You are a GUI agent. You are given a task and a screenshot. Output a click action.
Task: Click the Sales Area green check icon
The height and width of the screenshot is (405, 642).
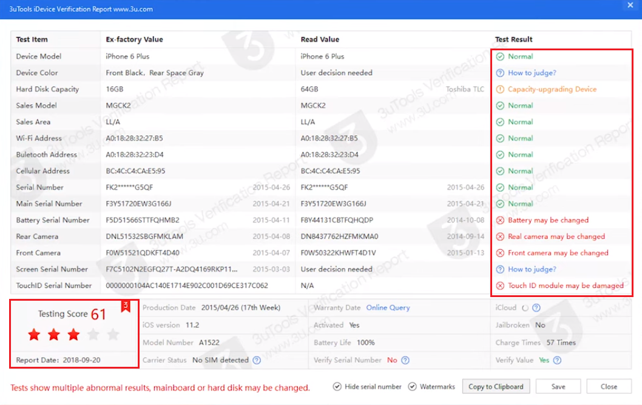point(500,122)
